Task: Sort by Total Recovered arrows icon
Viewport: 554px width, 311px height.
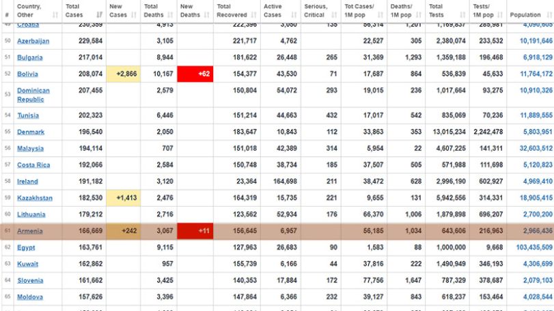Action: pos(253,15)
